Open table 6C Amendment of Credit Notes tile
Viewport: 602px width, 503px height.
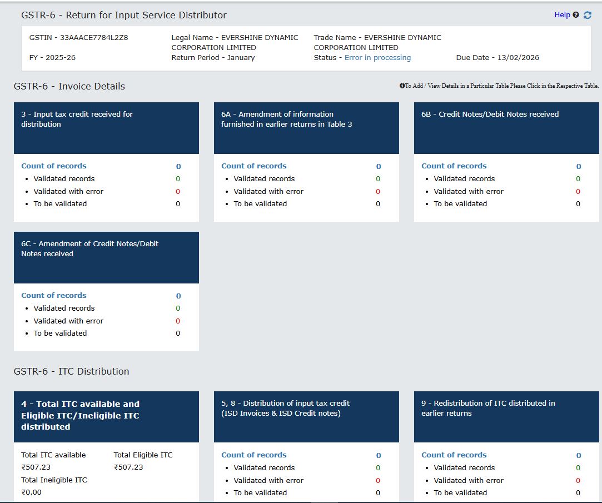click(x=106, y=257)
